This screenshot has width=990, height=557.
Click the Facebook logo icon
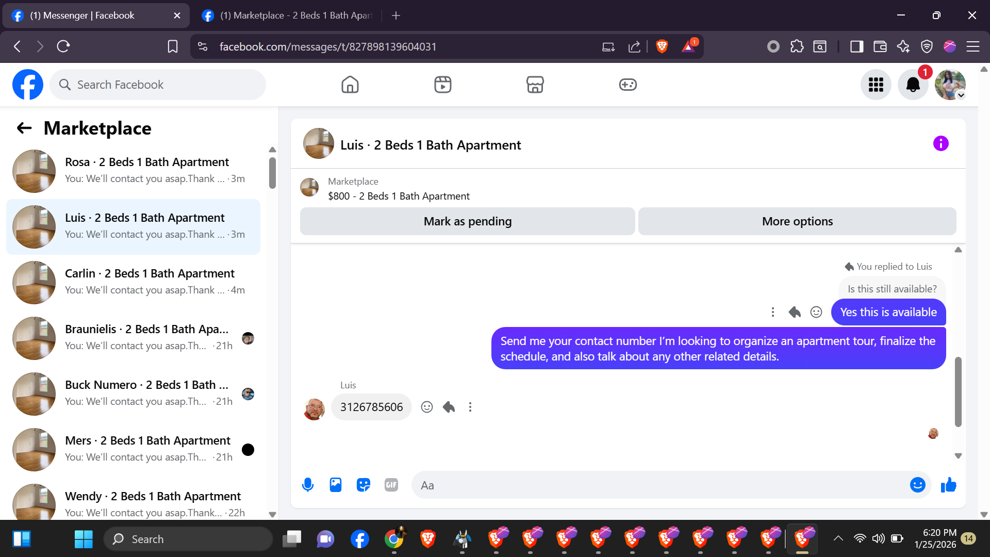click(28, 85)
